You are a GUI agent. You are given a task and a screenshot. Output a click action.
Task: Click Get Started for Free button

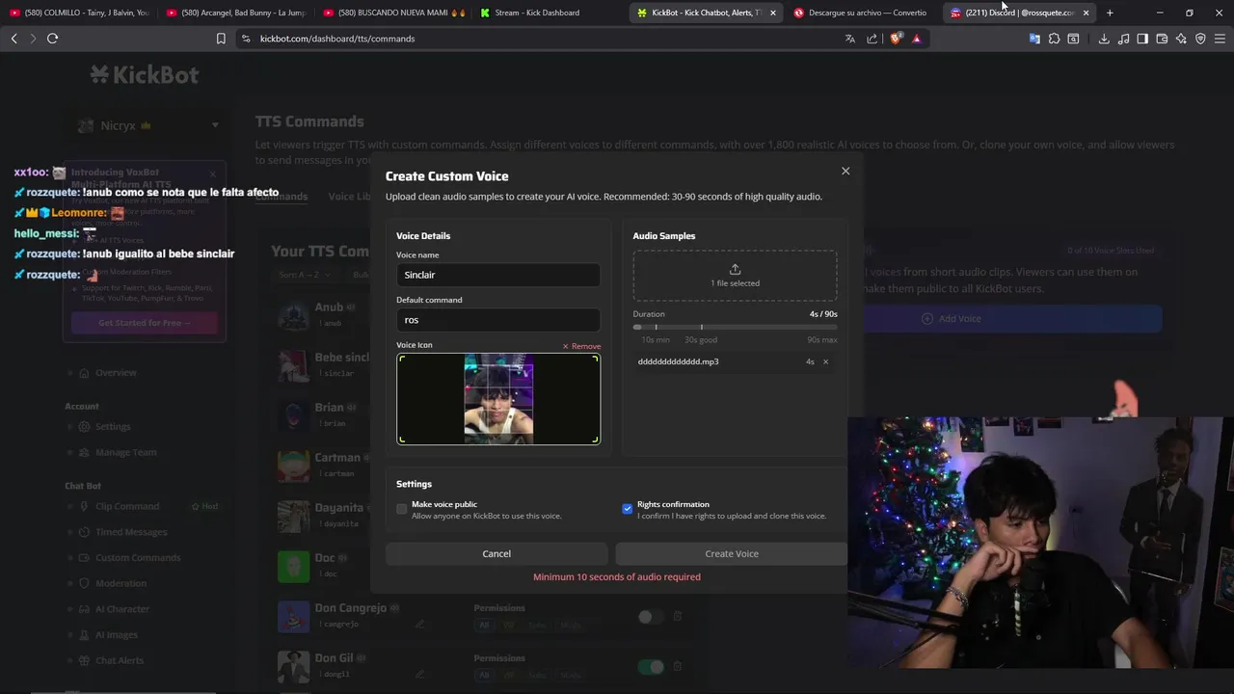[x=144, y=323]
